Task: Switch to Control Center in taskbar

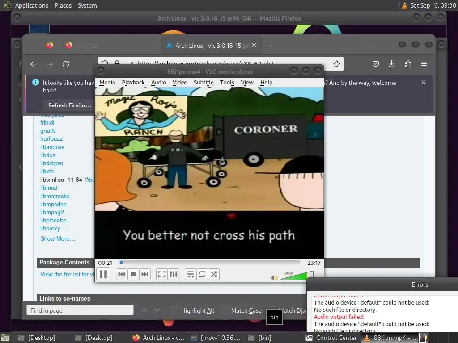Action: point(331,338)
